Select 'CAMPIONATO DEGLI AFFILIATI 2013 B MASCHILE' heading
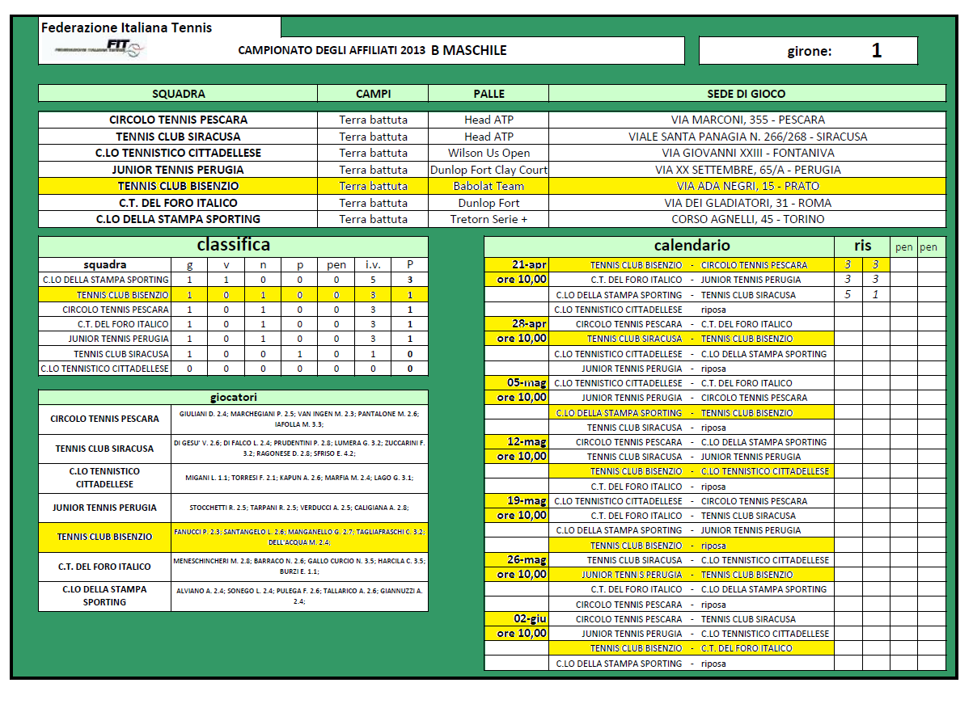 373,50
